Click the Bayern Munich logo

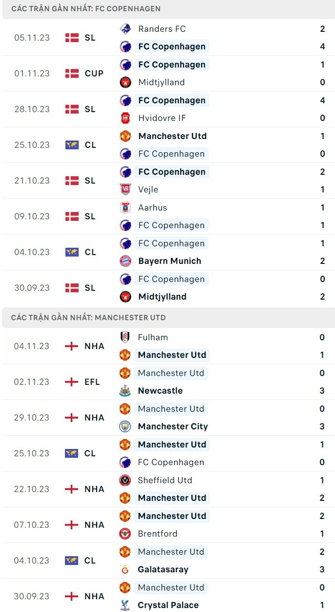pos(126,261)
